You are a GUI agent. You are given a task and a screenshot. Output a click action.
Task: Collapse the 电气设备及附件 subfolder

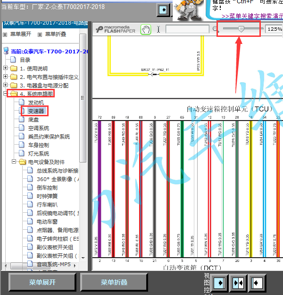tap(14, 162)
